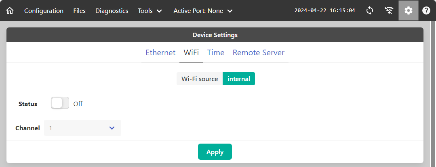This screenshot has width=436, height=167.
Task: Toggle the WiFi Status switch on
Action: click(60, 103)
